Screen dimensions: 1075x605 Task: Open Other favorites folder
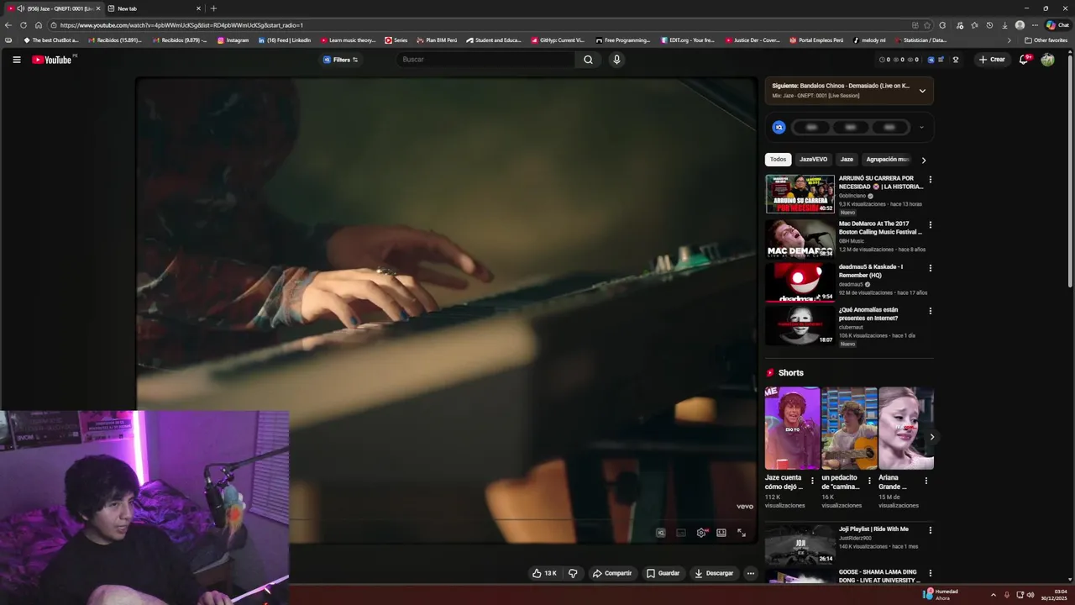(x=1046, y=40)
